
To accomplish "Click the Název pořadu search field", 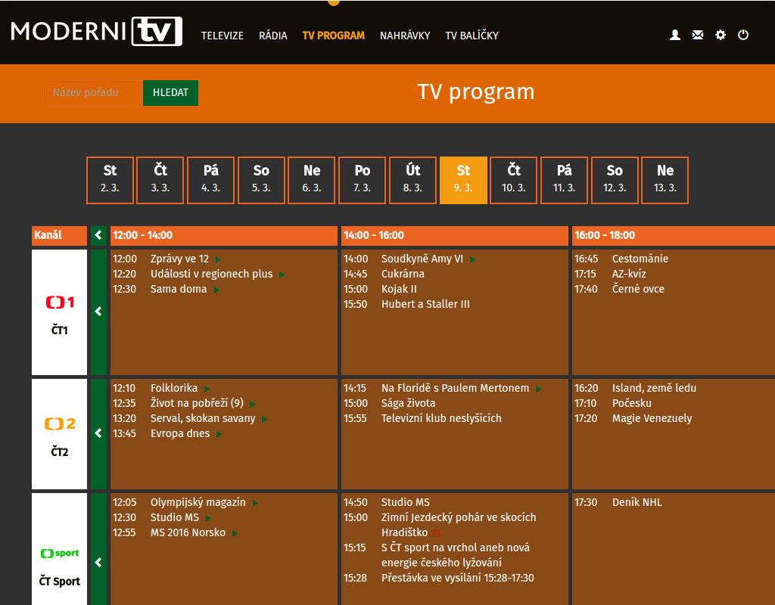I will click(93, 93).
